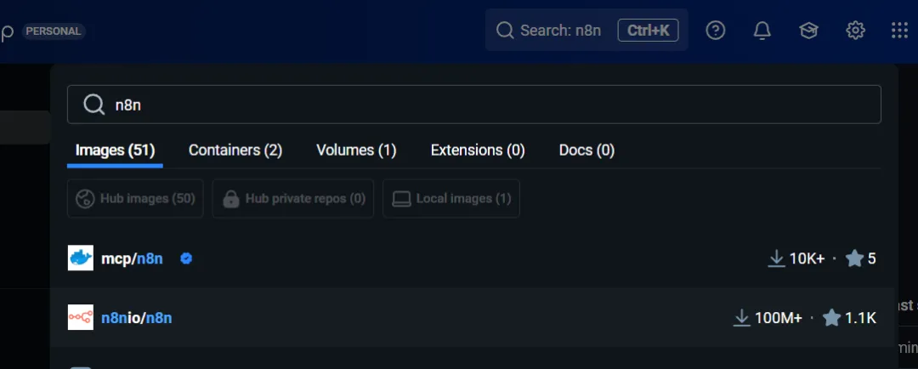
Task: Click the n8nio/n8n logo thumbnail
Action: tap(81, 317)
